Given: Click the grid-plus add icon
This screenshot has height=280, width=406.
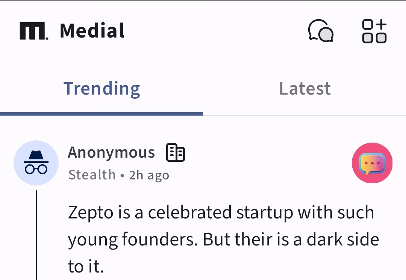Looking at the screenshot, I should [374, 31].
